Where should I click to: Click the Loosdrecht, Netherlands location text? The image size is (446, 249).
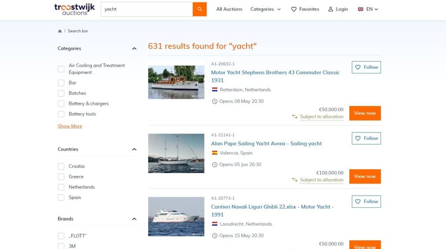point(246,224)
